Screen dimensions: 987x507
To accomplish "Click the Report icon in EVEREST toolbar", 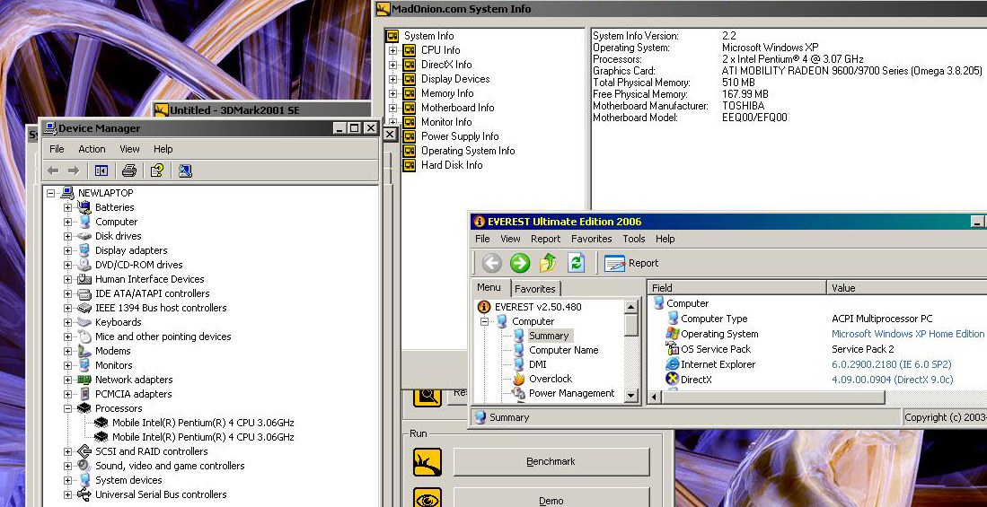I will point(614,263).
